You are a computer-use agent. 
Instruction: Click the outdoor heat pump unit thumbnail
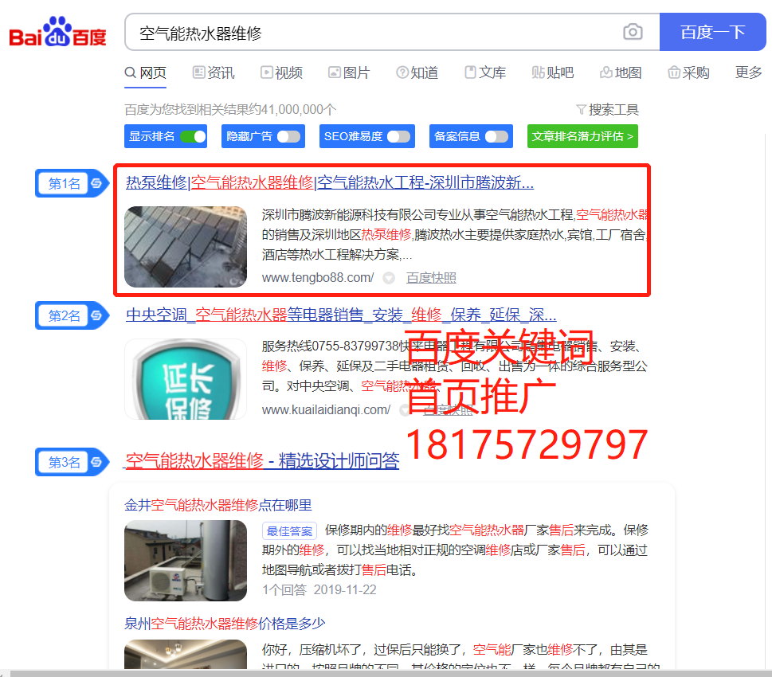(186, 560)
